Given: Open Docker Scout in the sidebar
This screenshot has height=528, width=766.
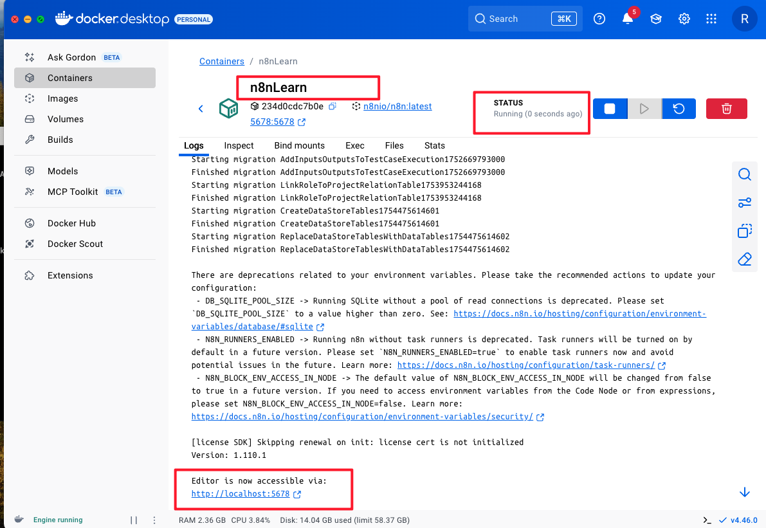Looking at the screenshot, I should (x=84, y=244).
